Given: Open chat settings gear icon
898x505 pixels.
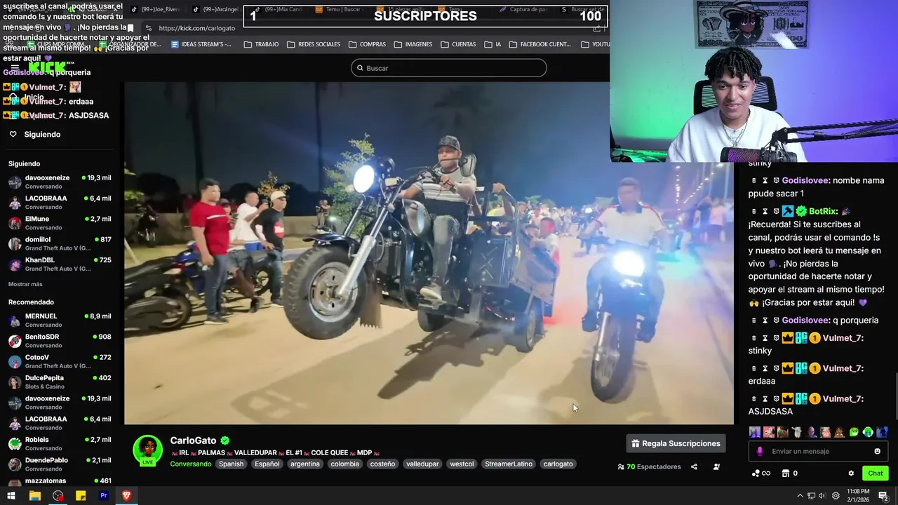Looking at the screenshot, I should coord(851,473).
